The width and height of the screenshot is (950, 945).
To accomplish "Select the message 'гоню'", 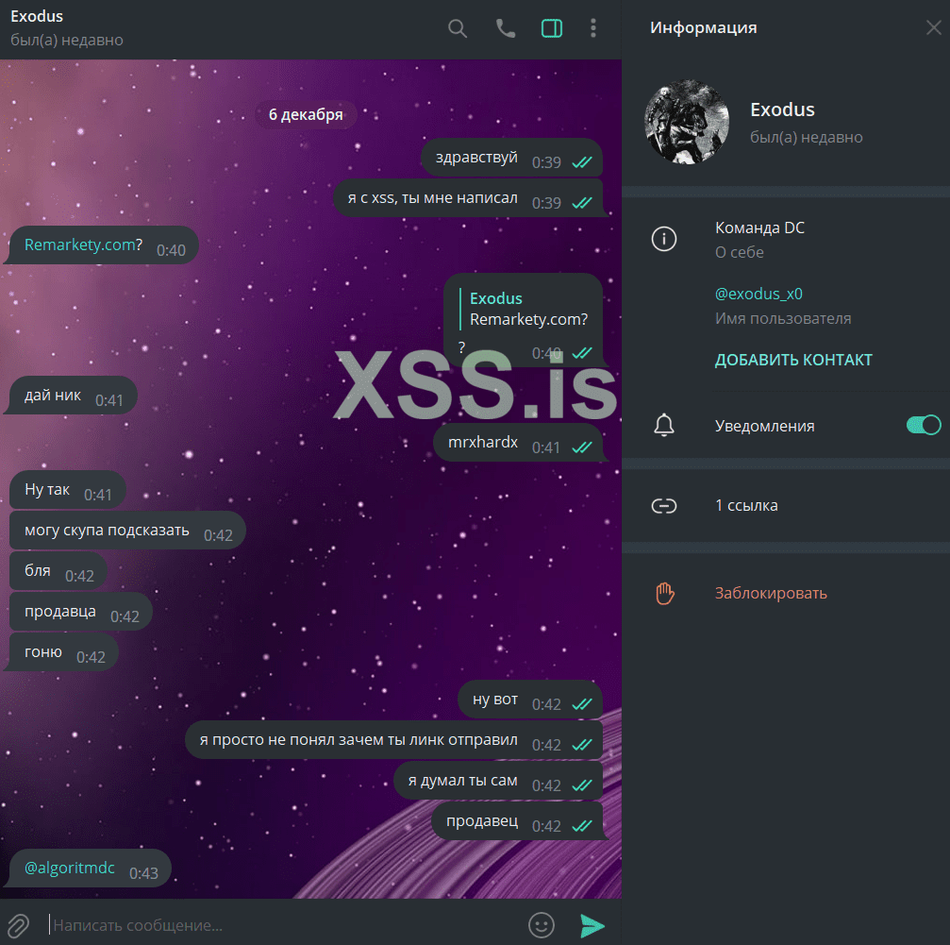I will (63, 652).
